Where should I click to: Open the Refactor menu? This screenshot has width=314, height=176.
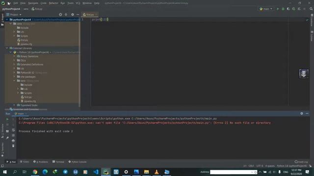[53, 3]
